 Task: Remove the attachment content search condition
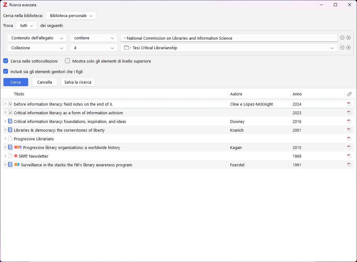coord(342,38)
